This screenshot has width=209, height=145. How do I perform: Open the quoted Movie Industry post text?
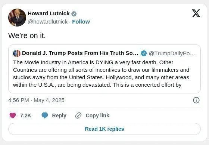pyautogui.click(x=101, y=74)
